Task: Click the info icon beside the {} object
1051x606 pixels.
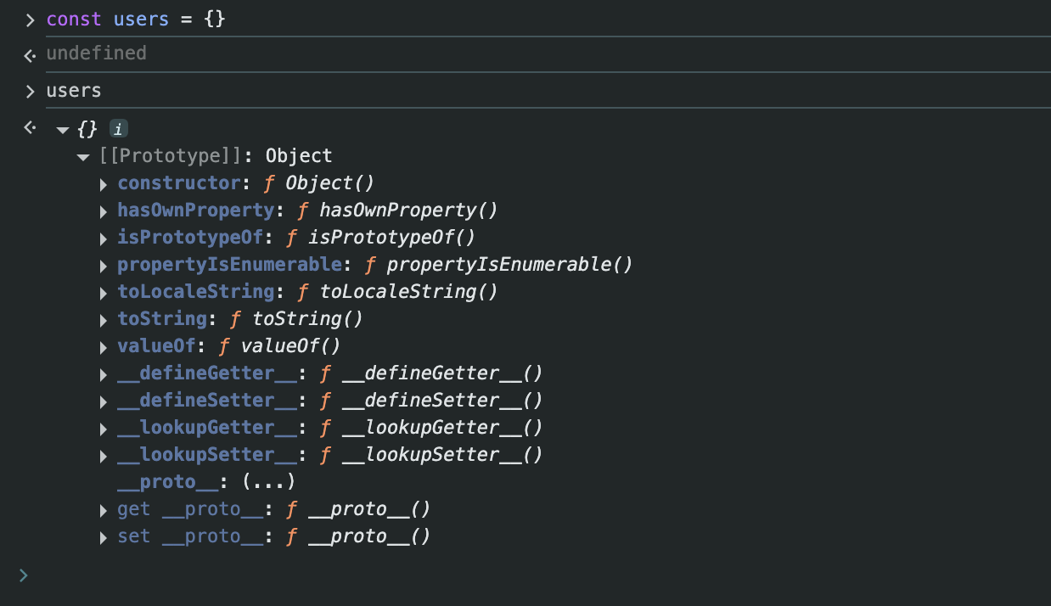Action: [119, 129]
